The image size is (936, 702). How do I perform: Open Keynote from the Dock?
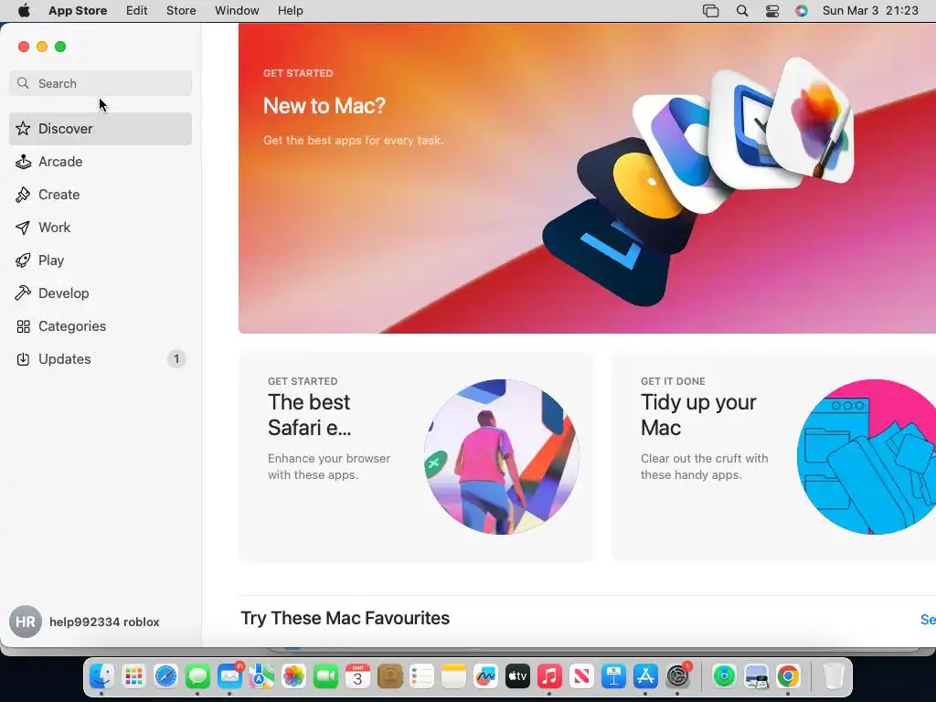(x=613, y=676)
